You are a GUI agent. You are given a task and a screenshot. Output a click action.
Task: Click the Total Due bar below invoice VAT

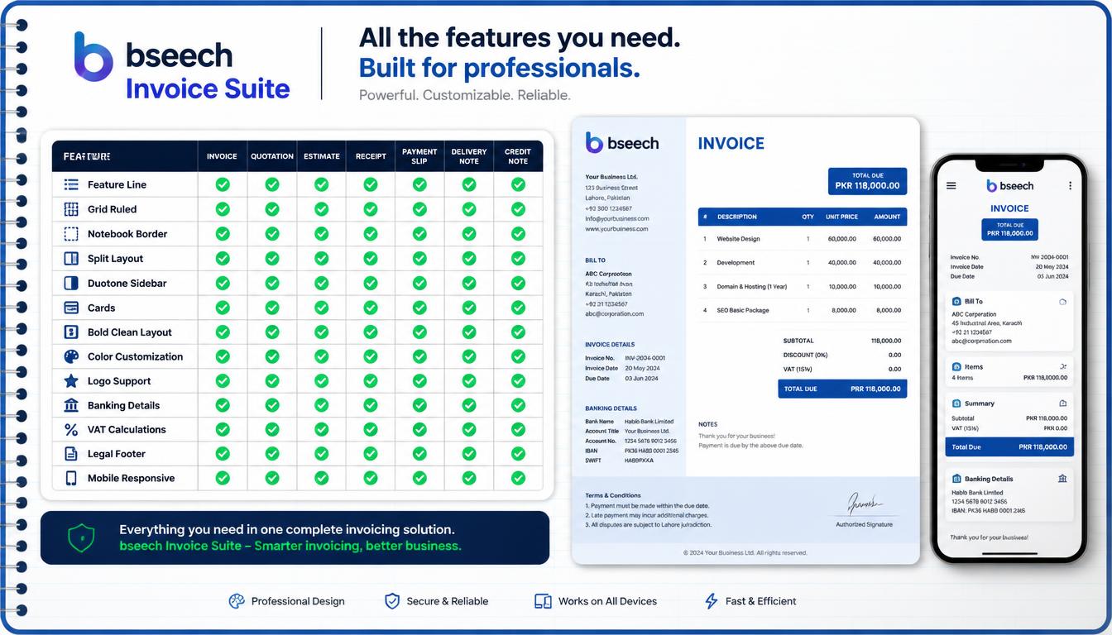tap(842, 389)
